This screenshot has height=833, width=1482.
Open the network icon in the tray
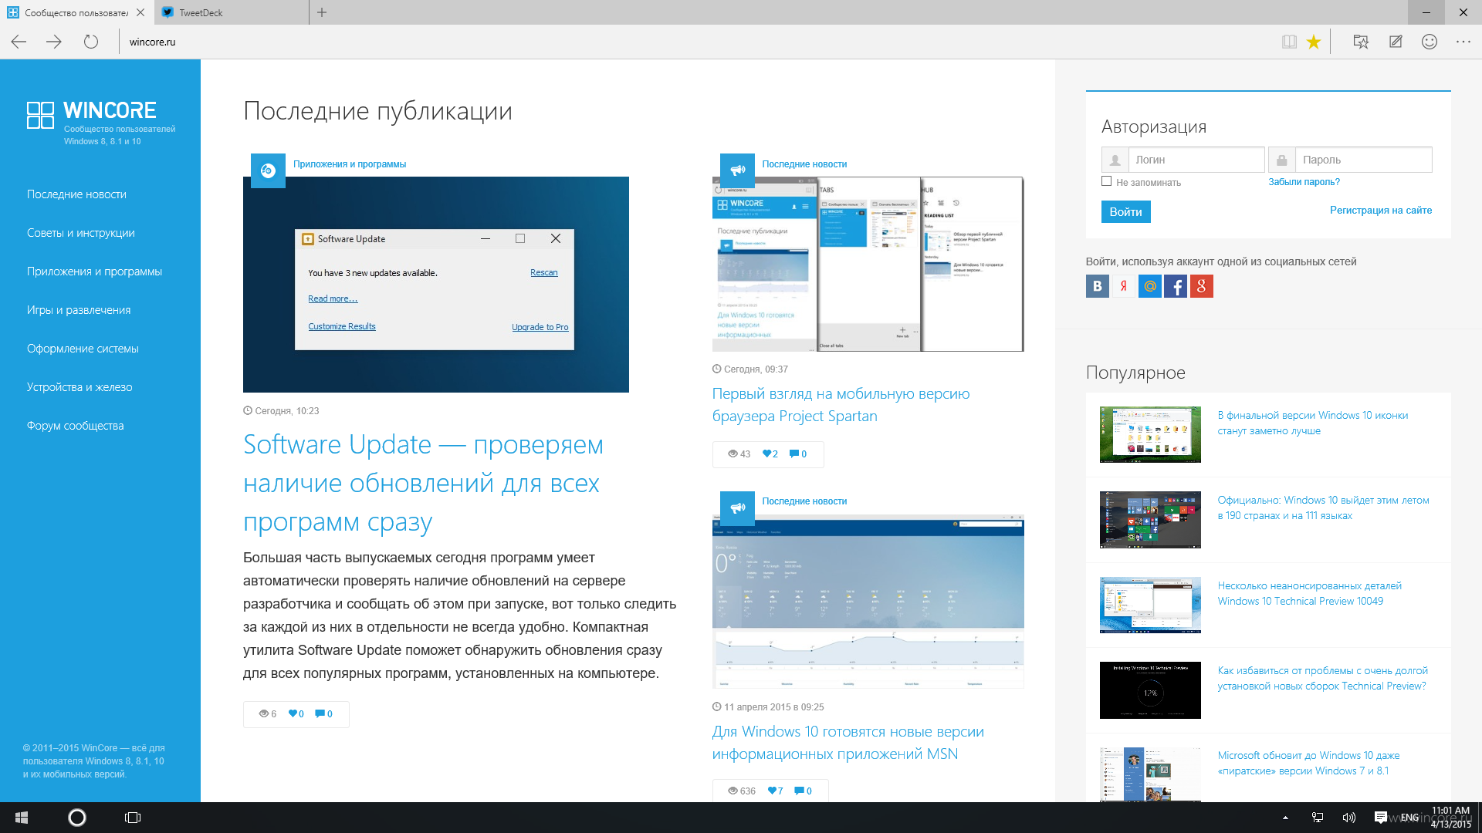coord(1318,818)
